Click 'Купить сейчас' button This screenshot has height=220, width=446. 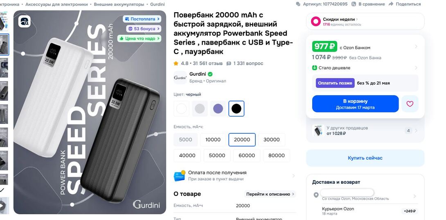[365, 158]
